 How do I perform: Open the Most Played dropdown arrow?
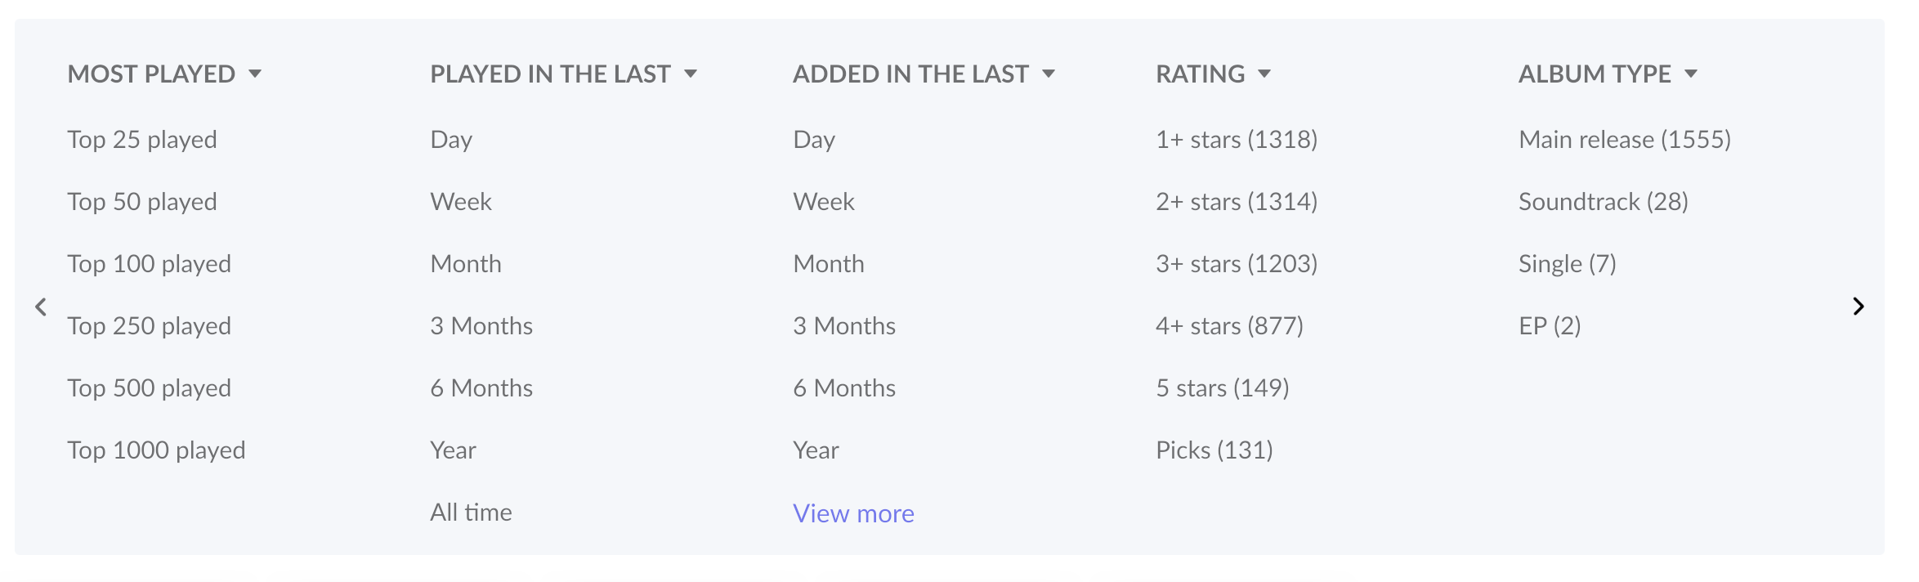pos(255,74)
